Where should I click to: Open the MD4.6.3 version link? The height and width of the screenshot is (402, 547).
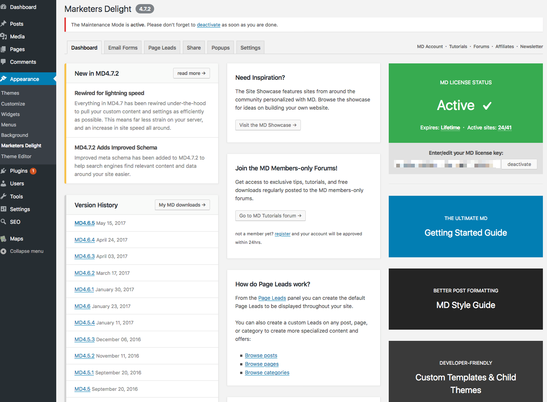[x=85, y=256]
